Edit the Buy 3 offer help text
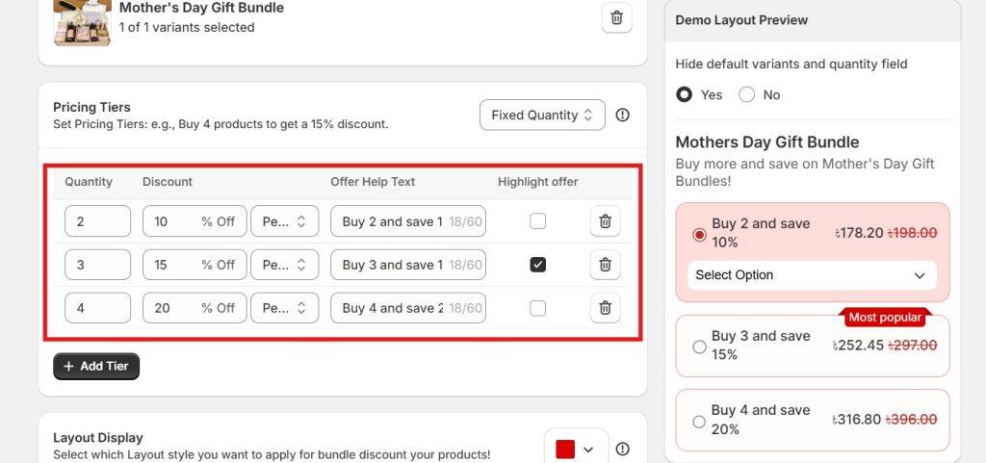Screen dimensions: 986x463 pos(408,265)
